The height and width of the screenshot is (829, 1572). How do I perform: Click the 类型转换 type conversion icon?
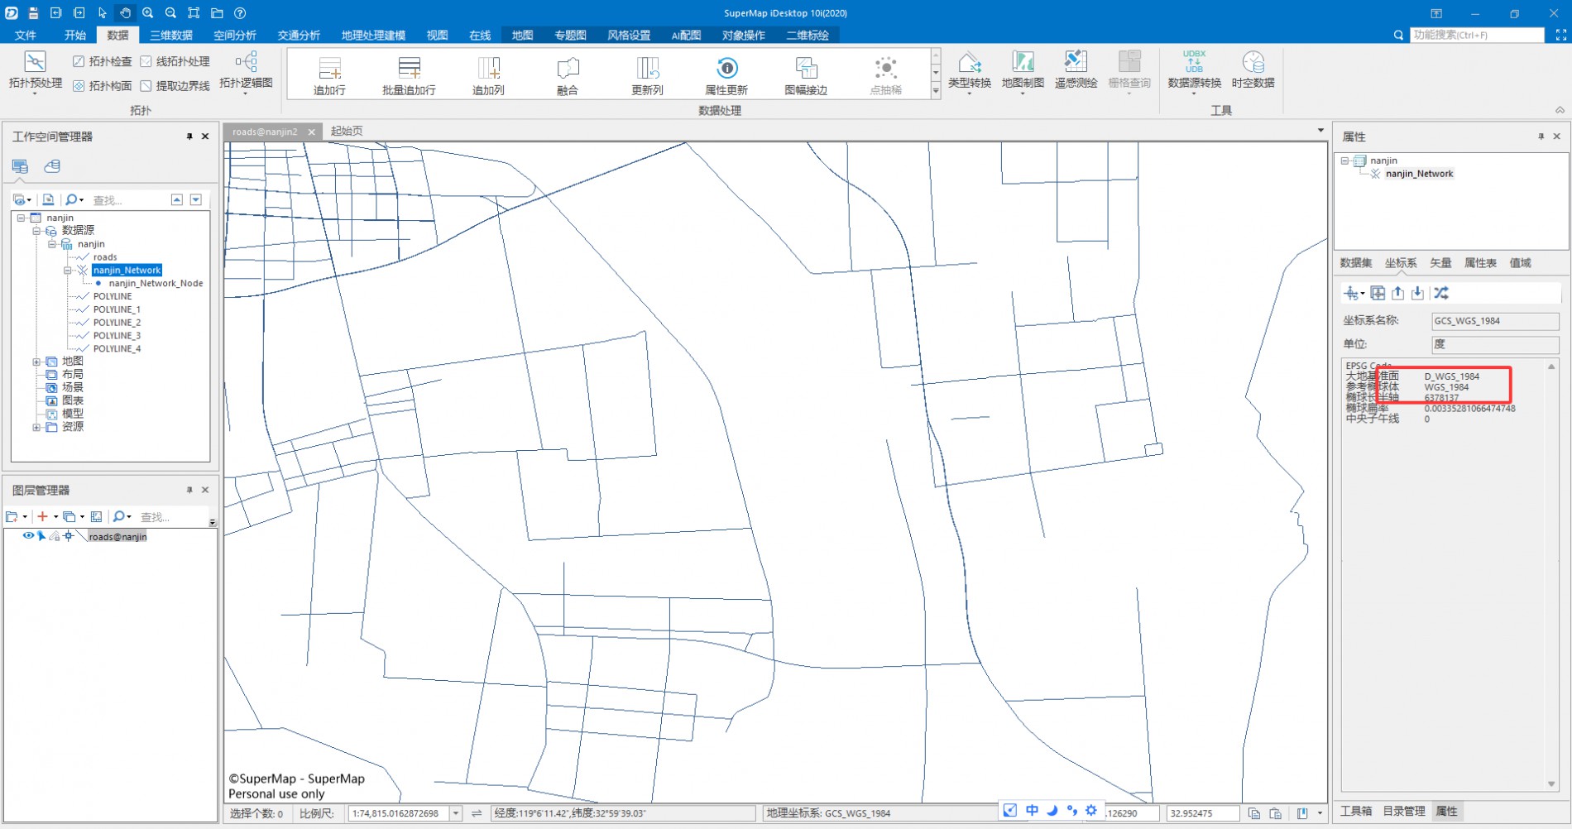969,63
